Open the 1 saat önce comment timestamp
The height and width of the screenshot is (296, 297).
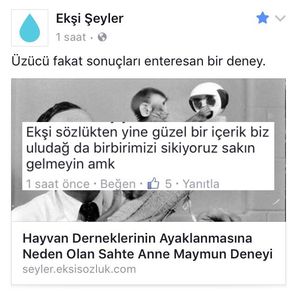(x=58, y=184)
